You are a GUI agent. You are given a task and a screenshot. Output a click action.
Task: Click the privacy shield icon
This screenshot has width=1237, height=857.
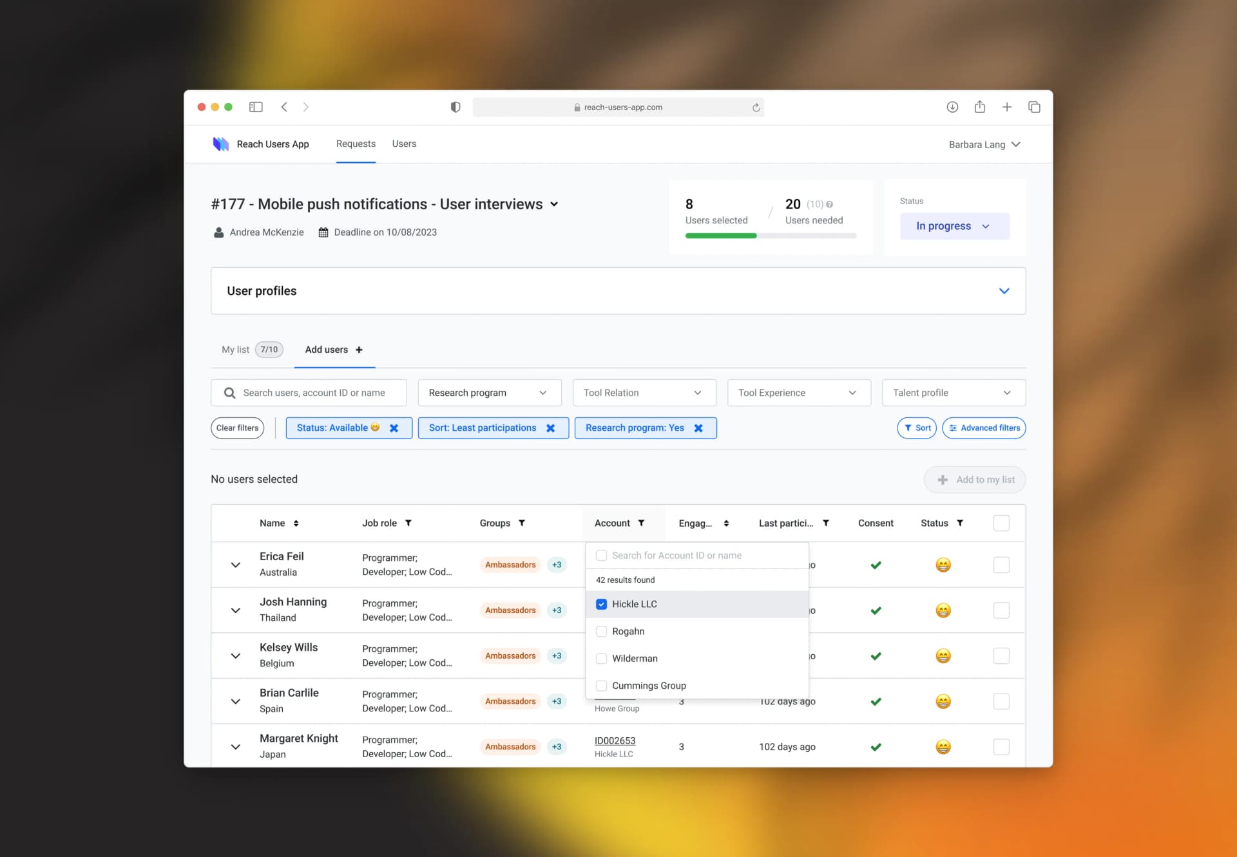pyautogui.click(x=455, y=107)
